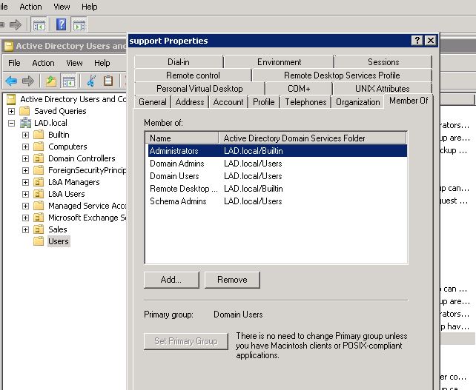Select the Builtin tree item
476x390 pixels.
(59, 135)
